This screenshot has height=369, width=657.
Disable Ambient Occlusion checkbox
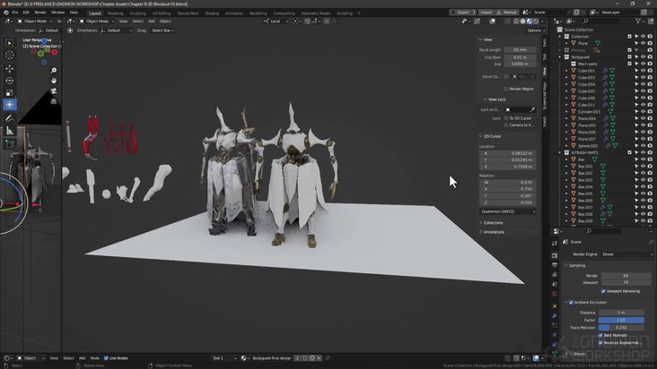click(571, 302)
